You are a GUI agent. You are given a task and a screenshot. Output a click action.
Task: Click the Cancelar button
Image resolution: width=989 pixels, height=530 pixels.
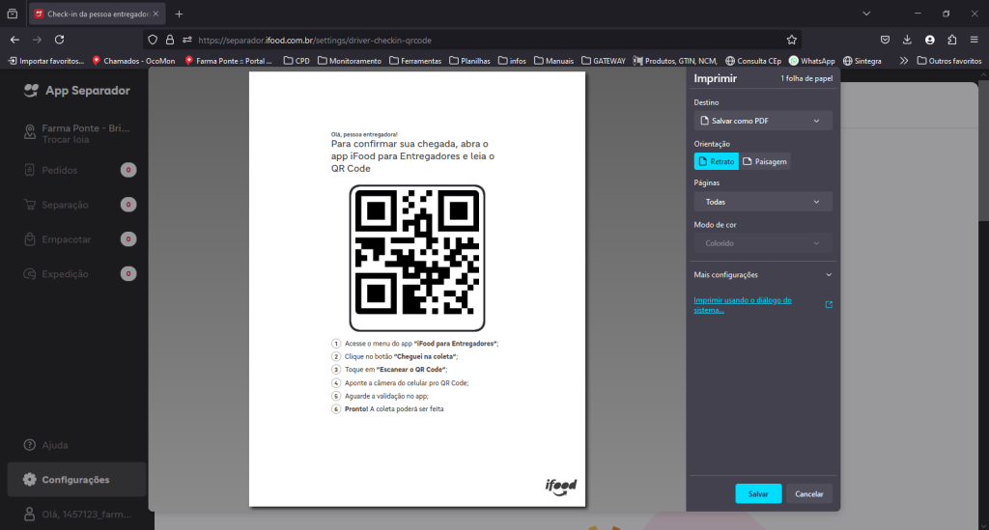click(808, 493)
